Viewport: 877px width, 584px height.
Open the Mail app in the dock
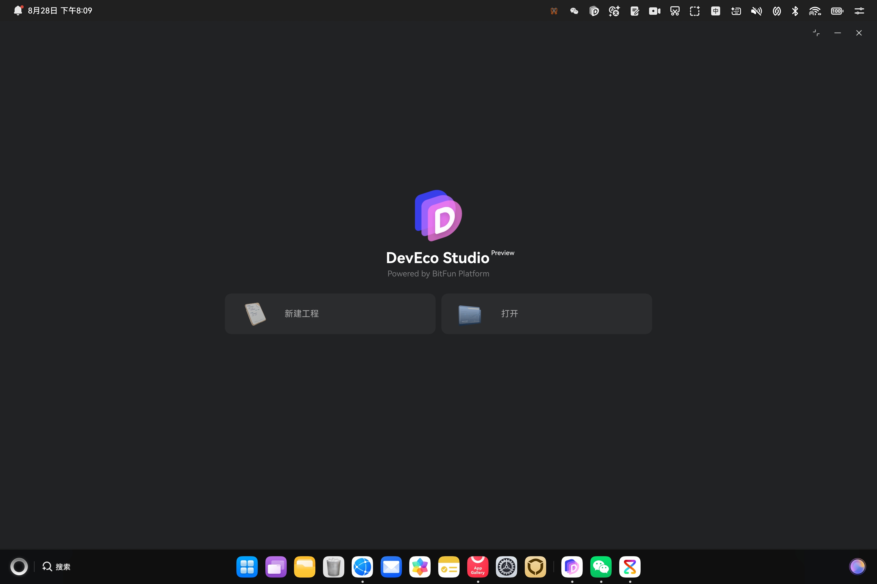point(391,567)
